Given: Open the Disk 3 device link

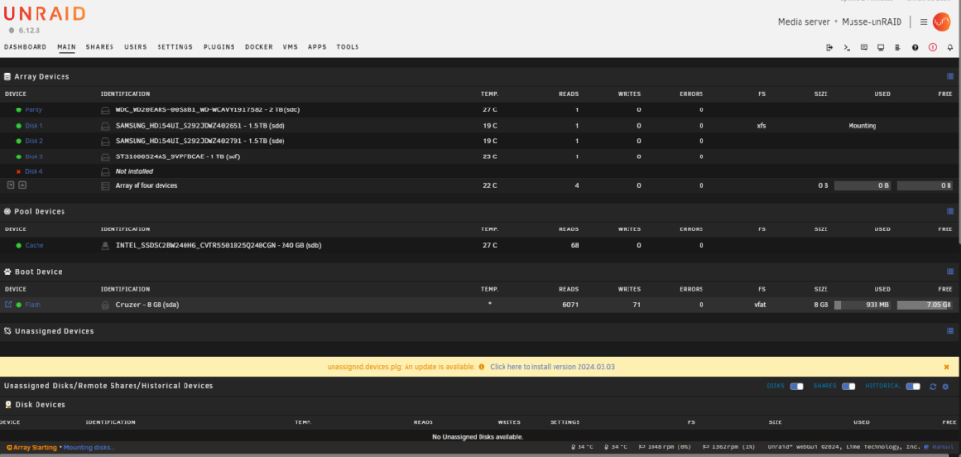Looking at the screenshot, I should [34, 156].
